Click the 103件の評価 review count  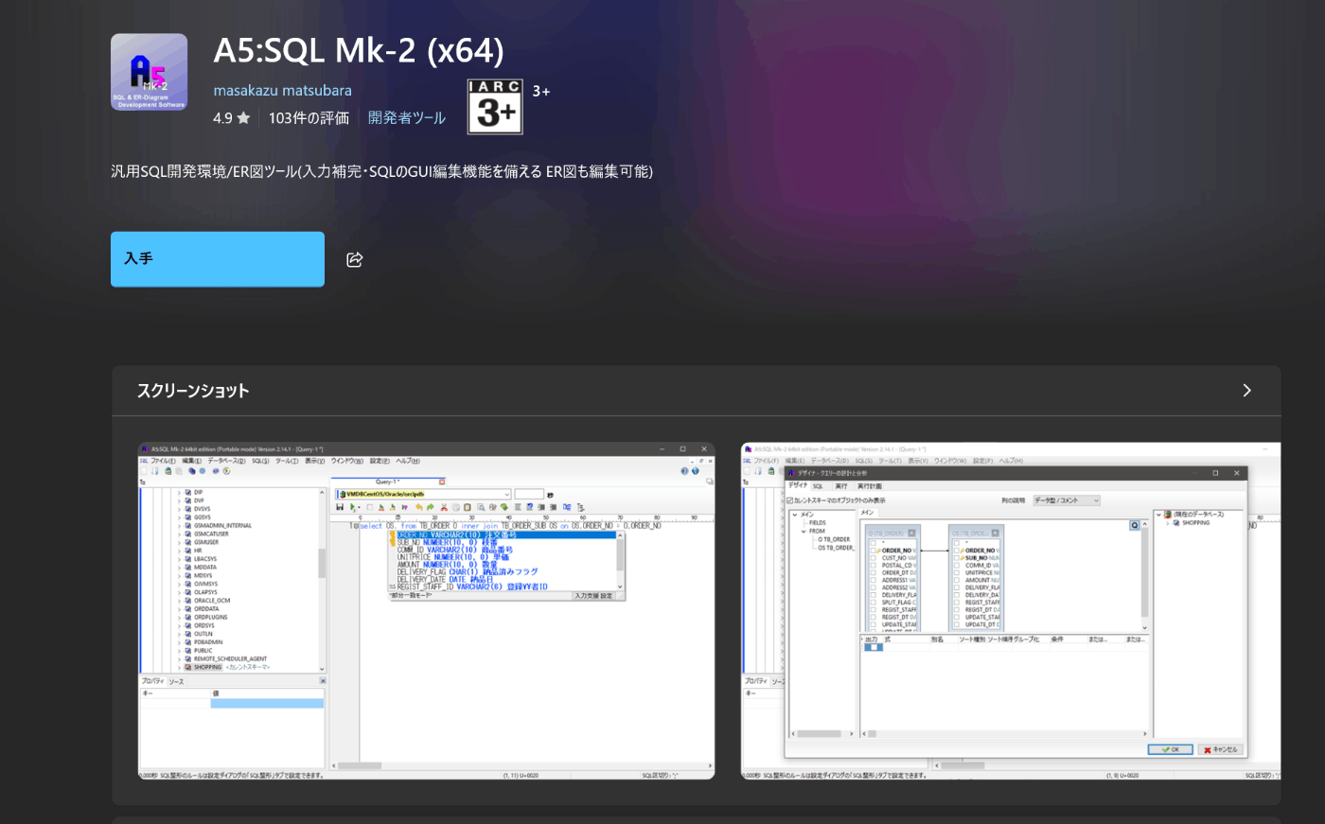[x=309, y=117]
